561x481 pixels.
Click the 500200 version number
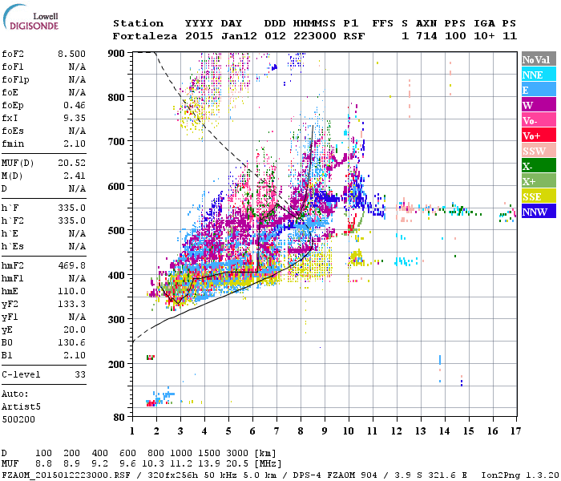coord(18,419)
